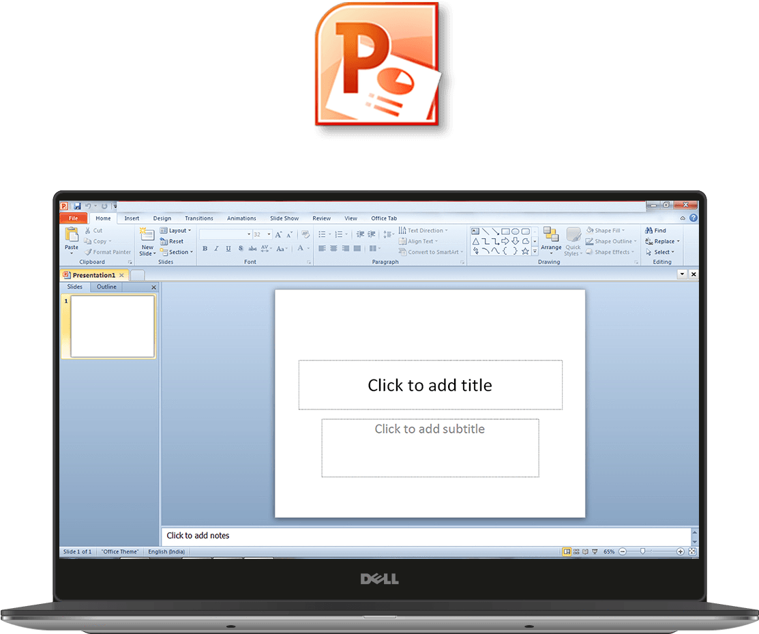This screenshot has width=759, height=634.
Task: Click the zoom in plus button
Action: click(680, 551)
